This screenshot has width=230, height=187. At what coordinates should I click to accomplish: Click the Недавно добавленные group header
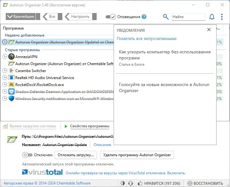tap(25, 35)
